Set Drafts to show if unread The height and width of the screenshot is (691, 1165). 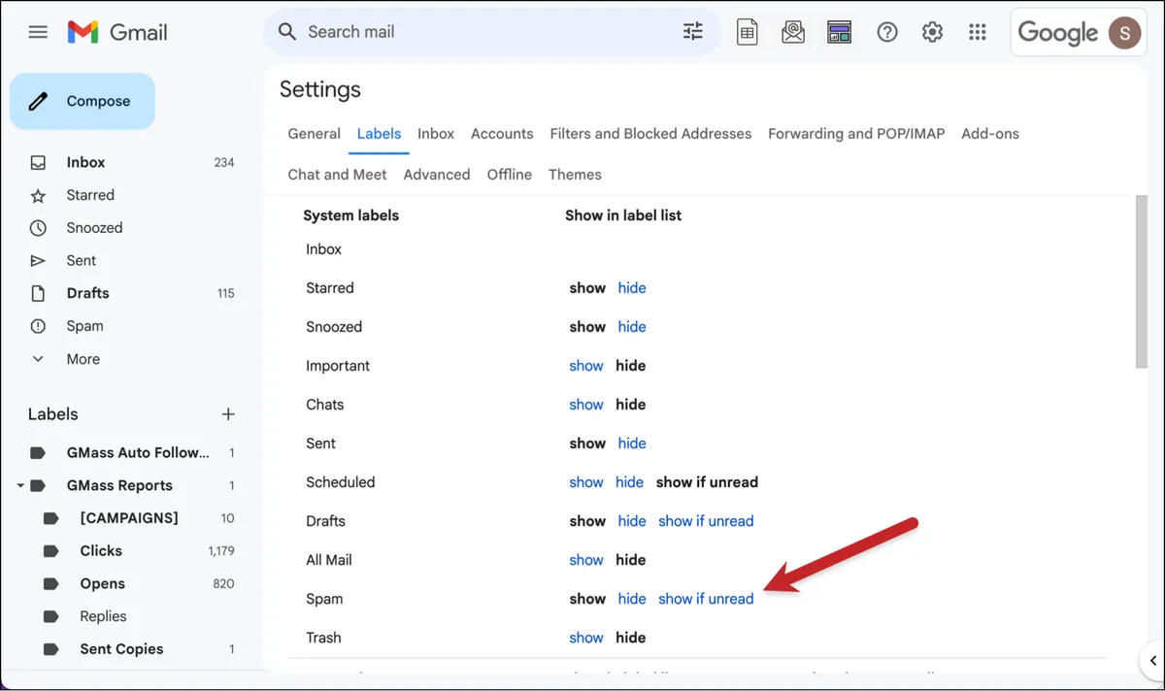click(706, 521)
